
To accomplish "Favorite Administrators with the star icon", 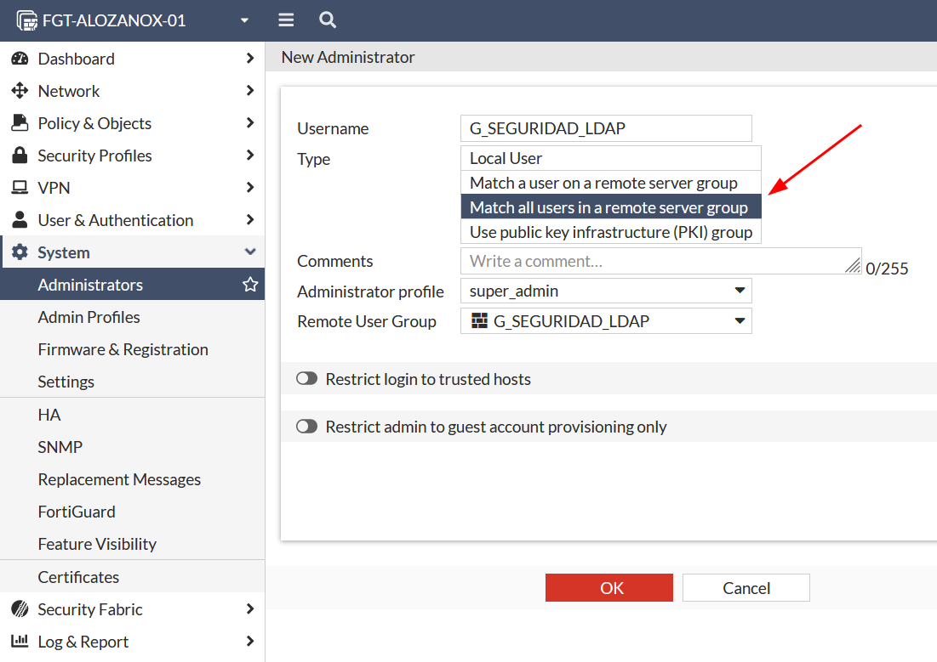I will tap(250, 285).
